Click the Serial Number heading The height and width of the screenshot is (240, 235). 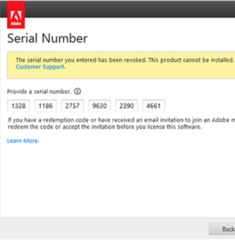(48, 38)
